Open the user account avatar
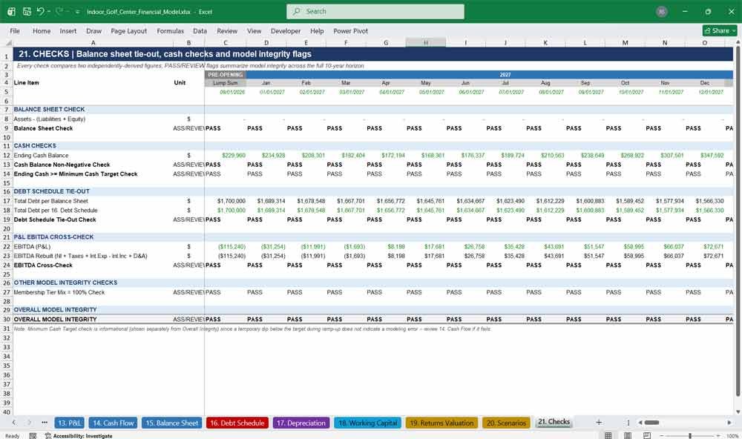Image resolution: width=742 pixels, height=439 pixels. tap(662, 11)
